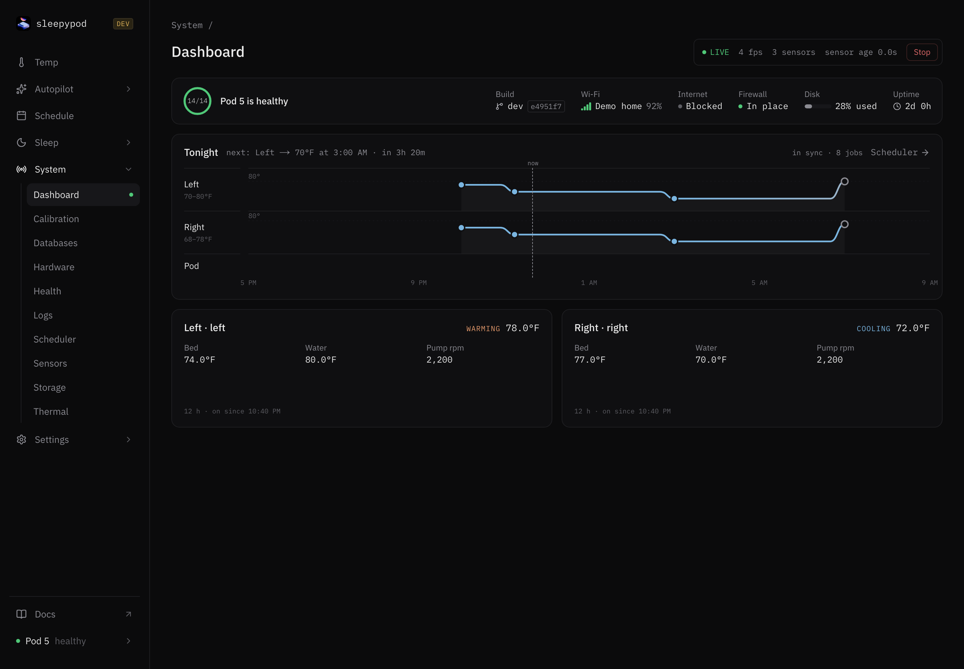Image resolution: width=964 pixels, height=669 pixels.
Task: Click the hollow end marker on Right timeline
Action: pyautogui.click(x=845, y=224)
